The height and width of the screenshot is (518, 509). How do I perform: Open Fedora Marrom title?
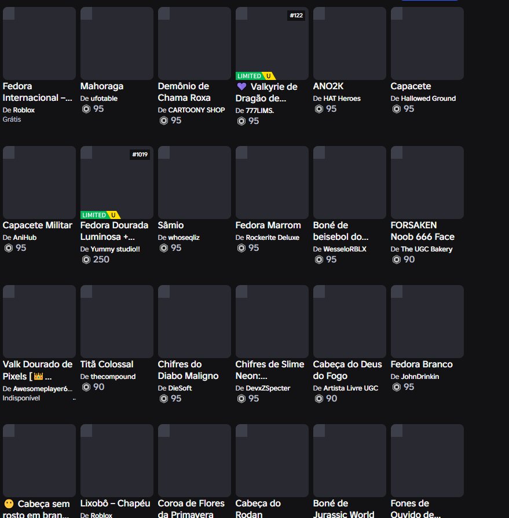268,225
